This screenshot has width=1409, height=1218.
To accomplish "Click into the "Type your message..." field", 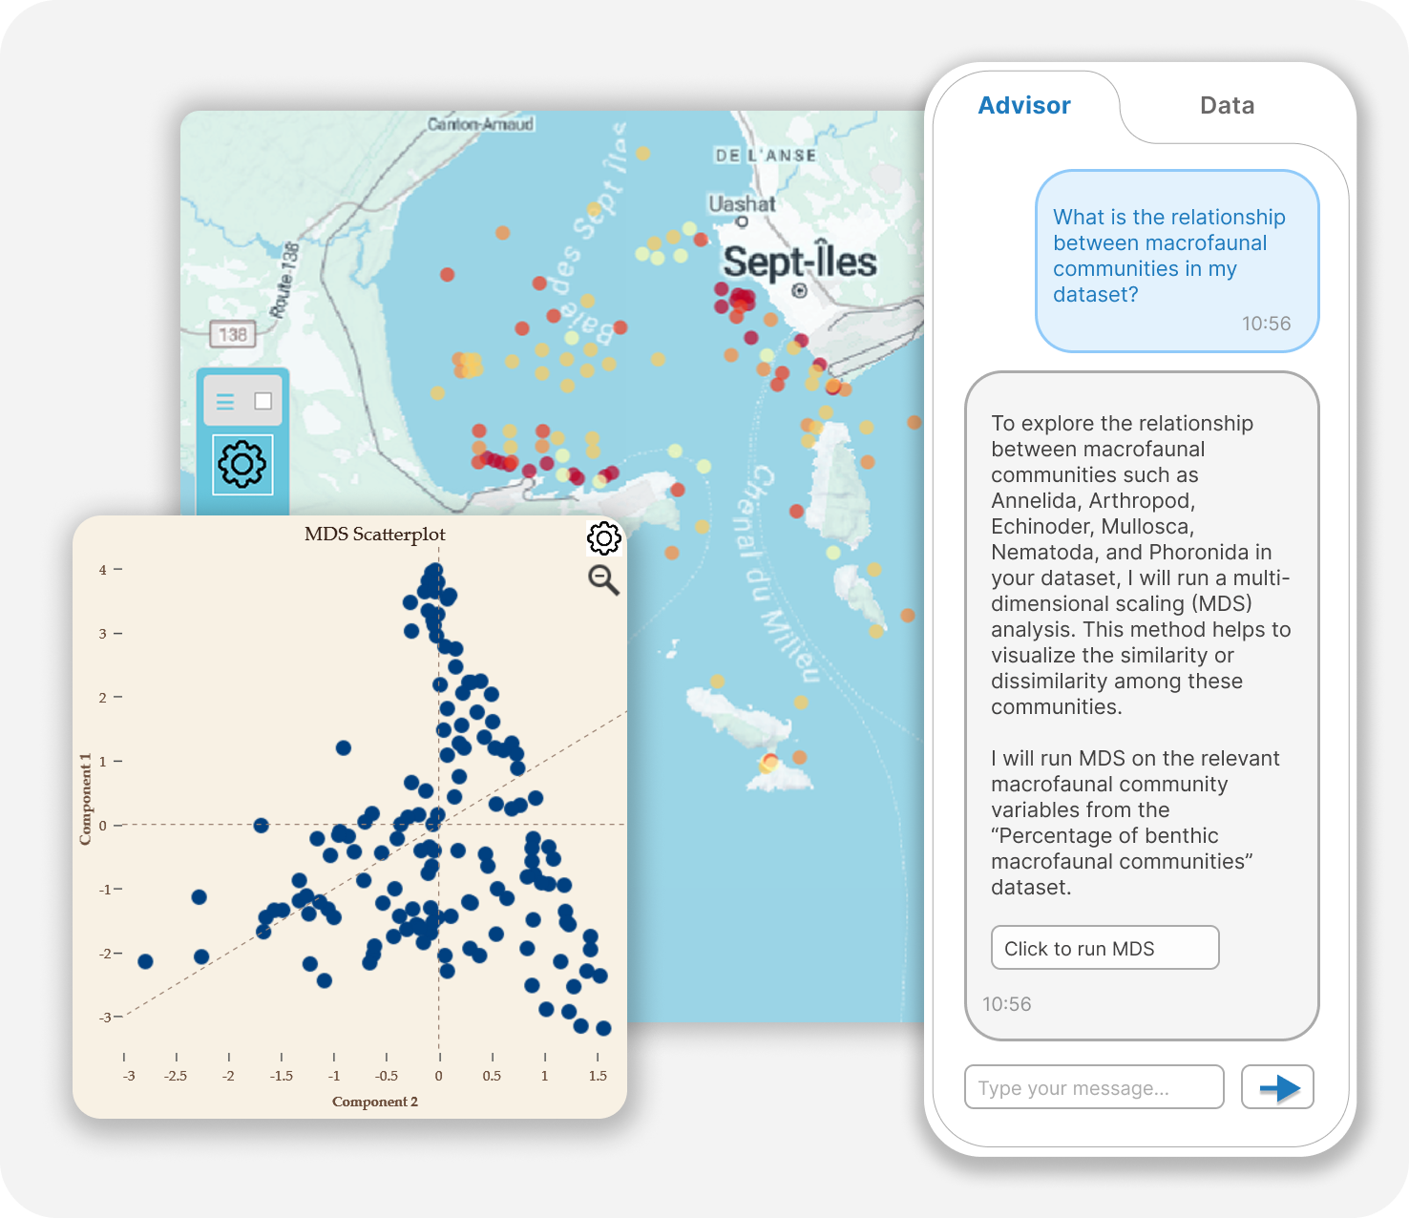I will click(1094, 1087).
